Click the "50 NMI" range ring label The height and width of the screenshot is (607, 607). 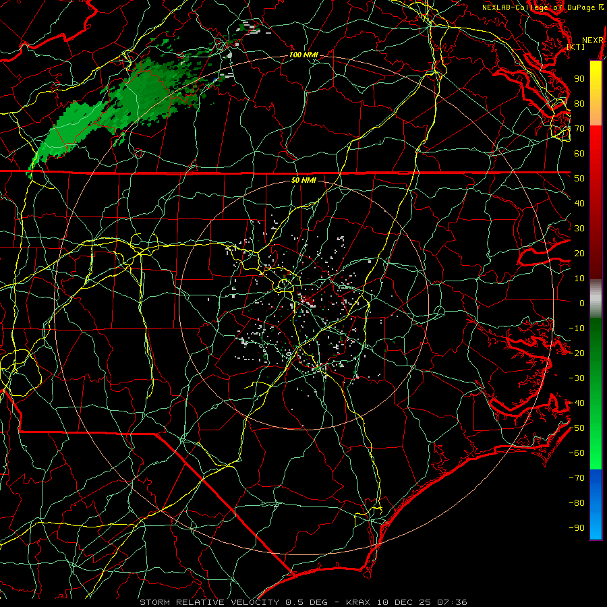point(303,180)
